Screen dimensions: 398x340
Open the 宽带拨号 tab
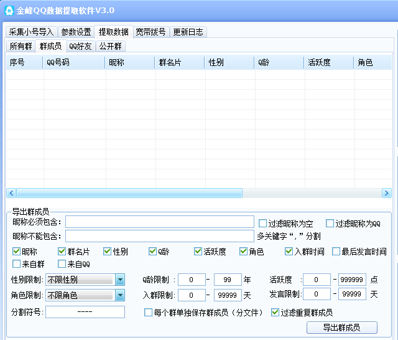tap(150, 32)
